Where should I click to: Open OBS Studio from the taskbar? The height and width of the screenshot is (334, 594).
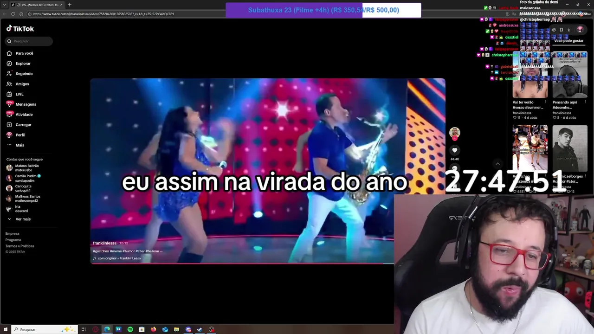tap(211, 329)
